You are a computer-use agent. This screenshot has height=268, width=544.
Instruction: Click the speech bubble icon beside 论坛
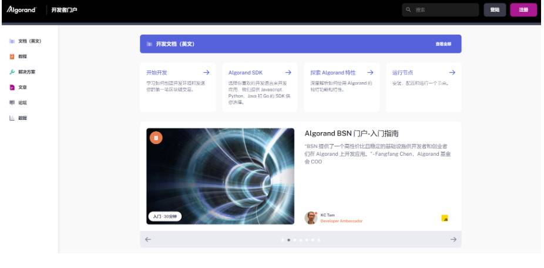click(x=12, y=103)
